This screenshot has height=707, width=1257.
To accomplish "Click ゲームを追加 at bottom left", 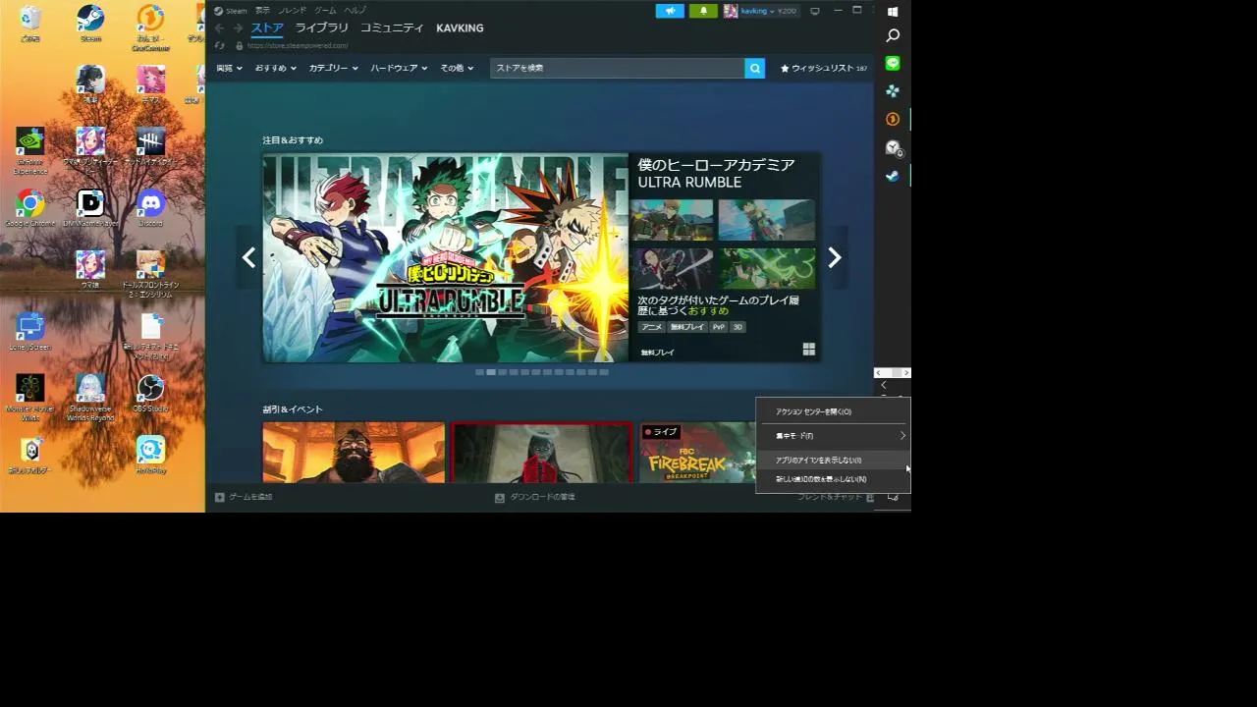I will [x=244, y=497].
